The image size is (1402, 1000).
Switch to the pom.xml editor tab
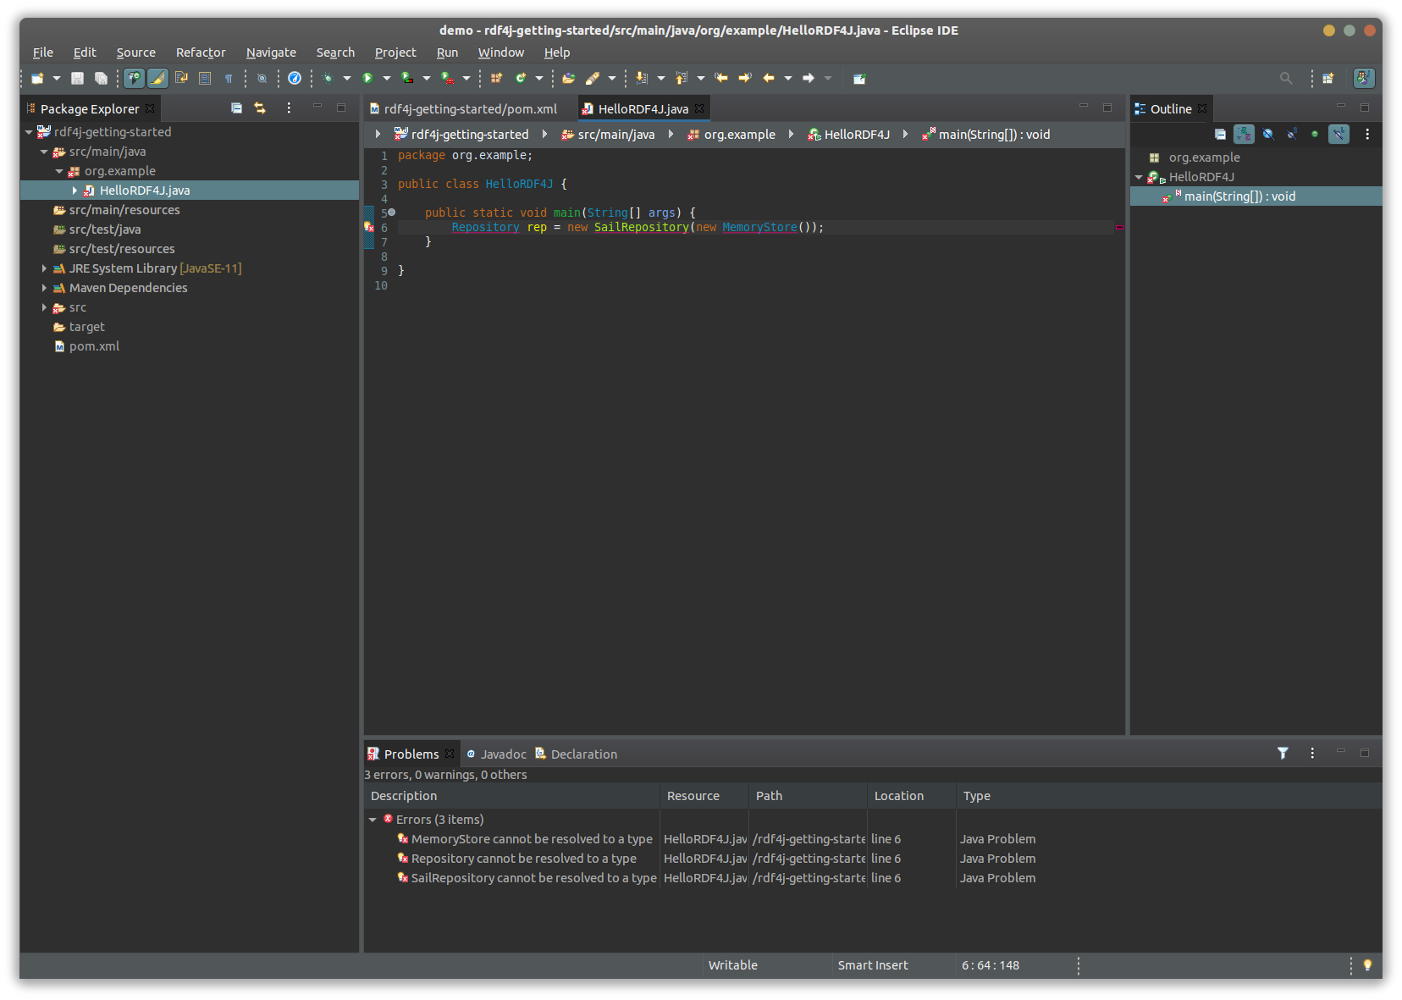(x=463, y=108)
